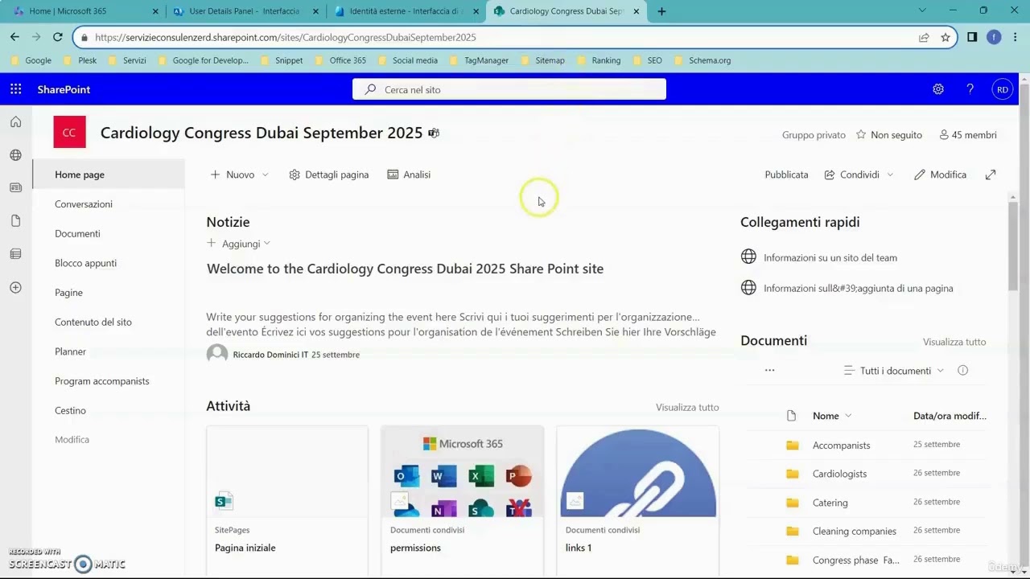
Task: Click Dettagli pagina button
Action: (328, 175)
